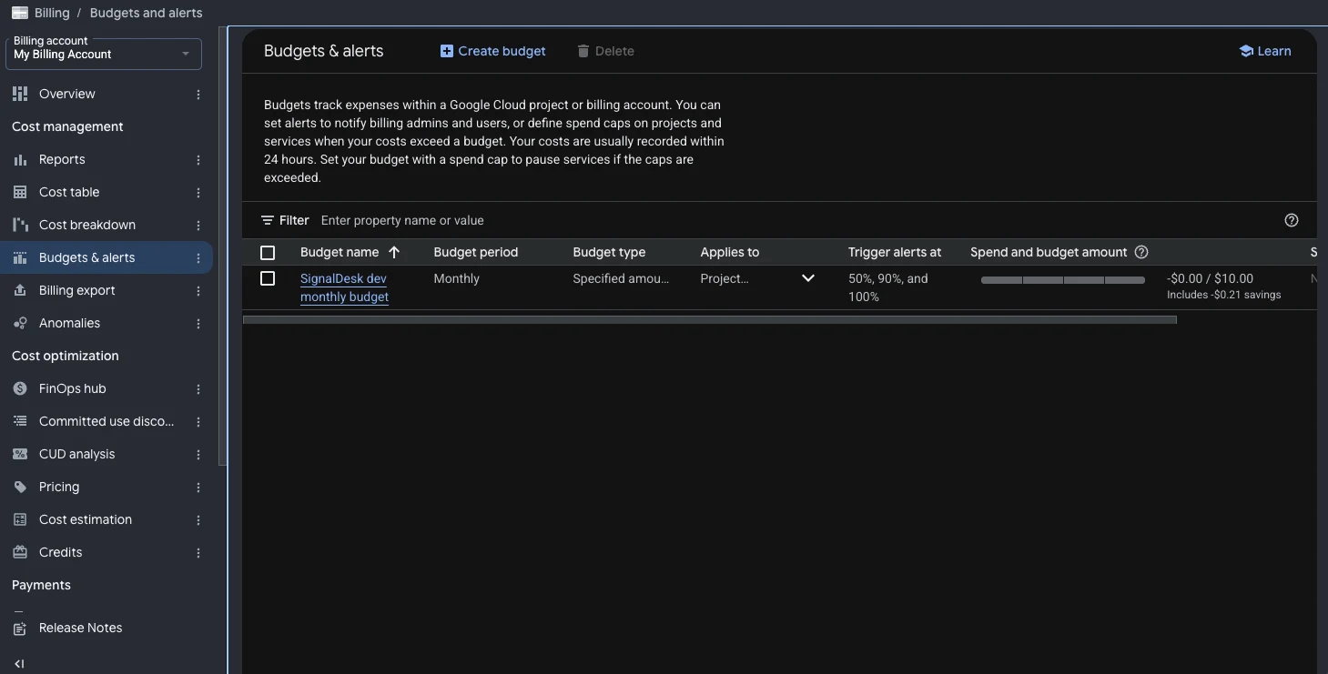This screenshot has width=1328, height=674.
Task: Open the Anomalies icon
Action: [20, 323]
